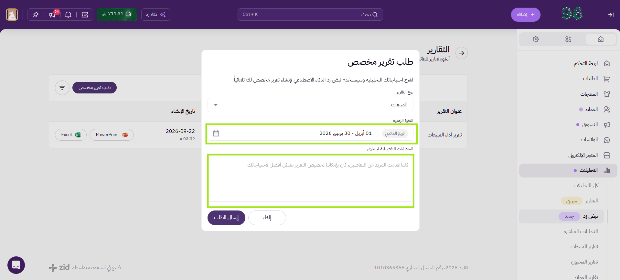Click the pin icon in top bar
This screenshot has height=280, width=620.
pyautogui.click(x=36, y=15)
